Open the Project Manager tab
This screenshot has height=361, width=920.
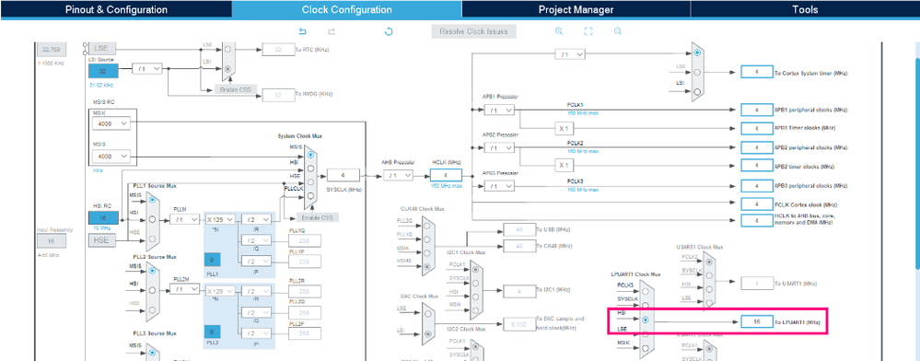[576, 9]
